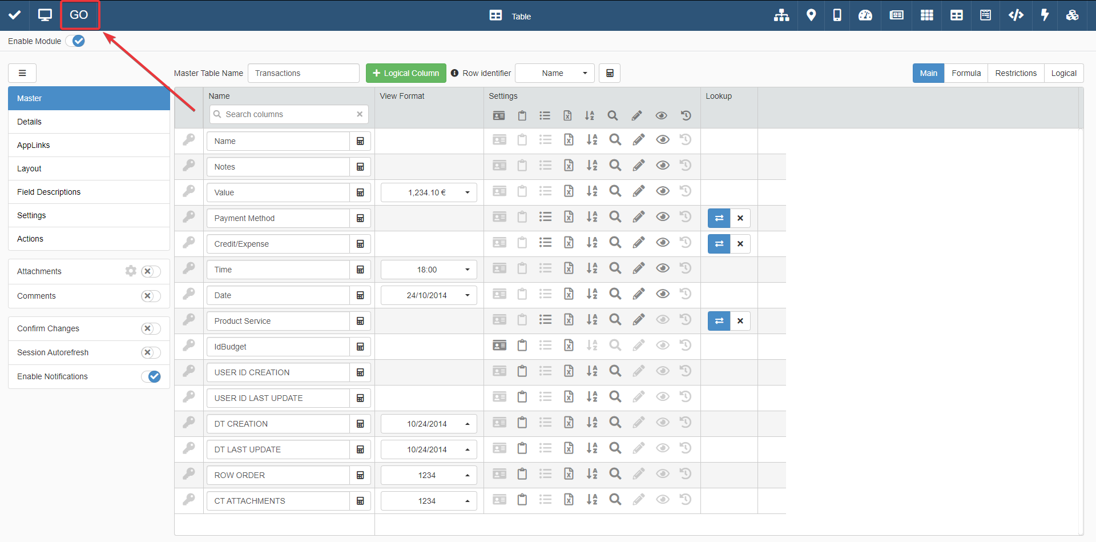Click the pencil edit icon in Value row
The width and height of the screenshot is (1096, 542).
[x=639, y=191]
